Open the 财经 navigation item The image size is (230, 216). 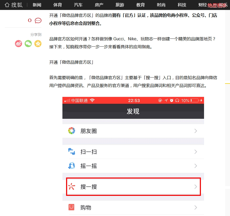pos(202,5)
